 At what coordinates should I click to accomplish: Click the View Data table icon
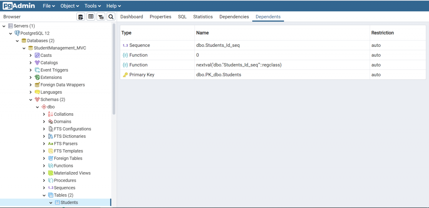click(x=91, y=17)
